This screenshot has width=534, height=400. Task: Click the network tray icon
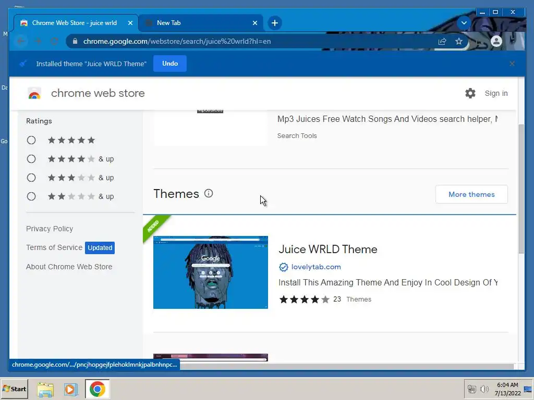471,389
